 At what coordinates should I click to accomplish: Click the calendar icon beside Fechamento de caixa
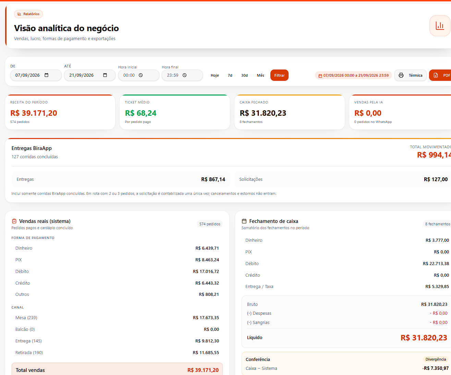(244, 221)
